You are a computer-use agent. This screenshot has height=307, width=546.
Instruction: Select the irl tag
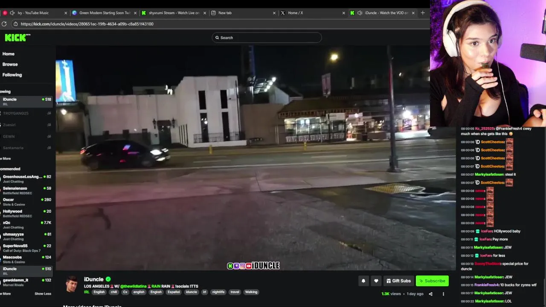coord(205,292)
